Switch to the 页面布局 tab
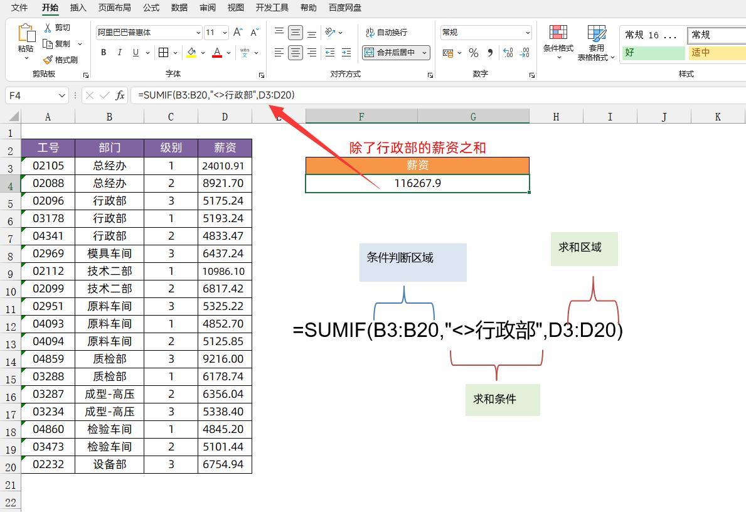Image resolution: width=746 pixels, height=512 pixels. [x=115, y=8]
